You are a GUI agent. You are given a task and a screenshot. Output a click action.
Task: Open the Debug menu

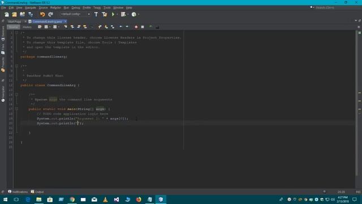[x=76, y=7]
